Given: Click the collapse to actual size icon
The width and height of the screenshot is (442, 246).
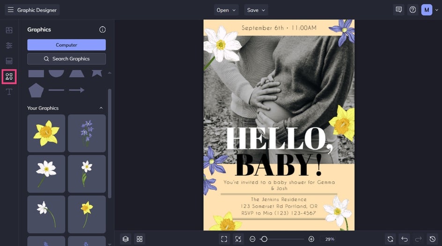Looking at the screenshot, I should [x=238, y=239].
